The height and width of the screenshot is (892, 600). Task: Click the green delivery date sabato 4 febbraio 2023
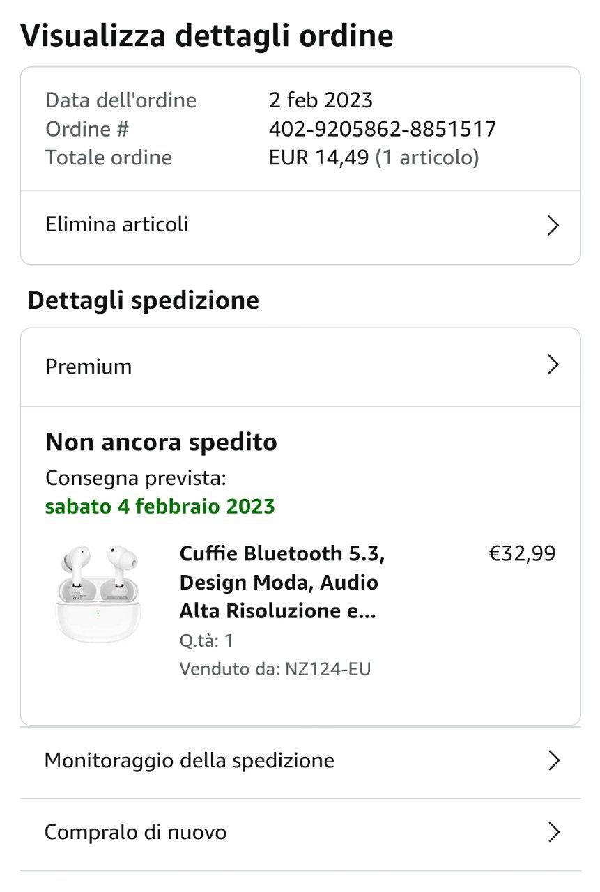pyautogui.click(x=160, y=507)
